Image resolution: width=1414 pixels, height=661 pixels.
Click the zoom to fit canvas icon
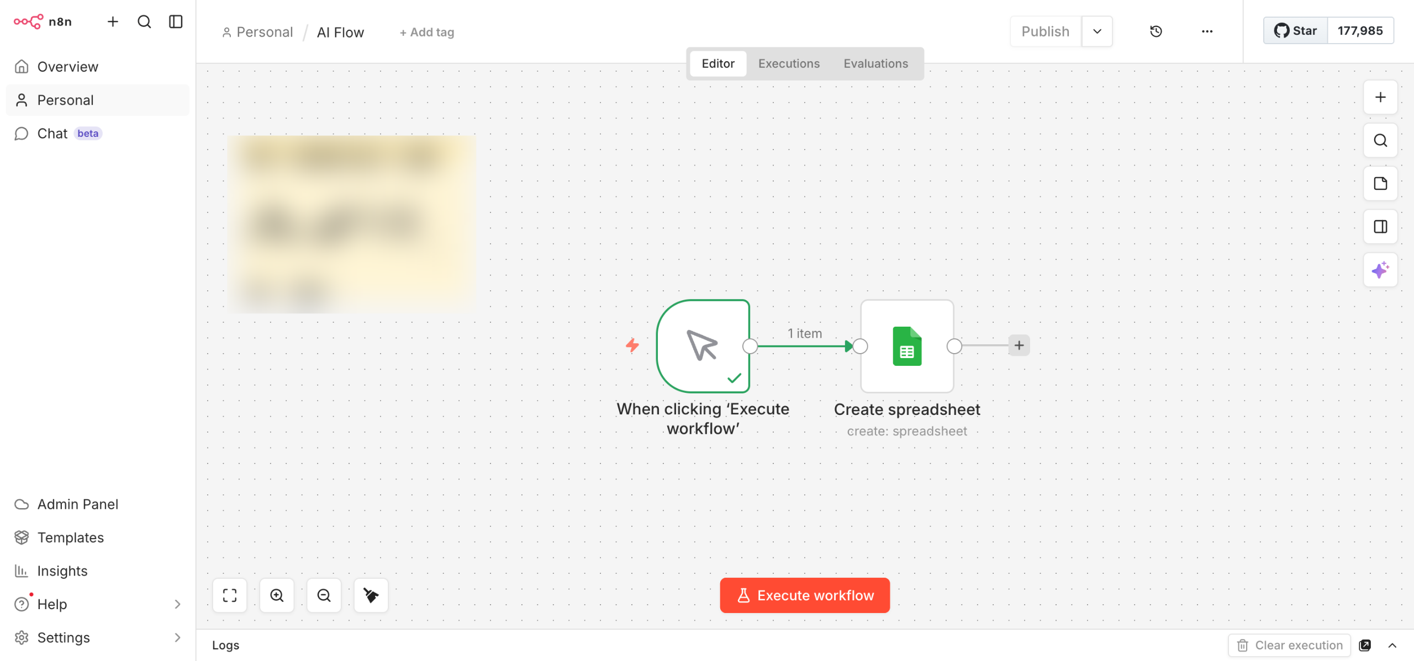pos(230,595)
